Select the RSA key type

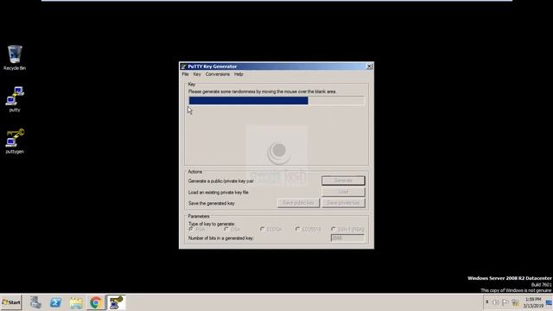click(x=197, y=229)
